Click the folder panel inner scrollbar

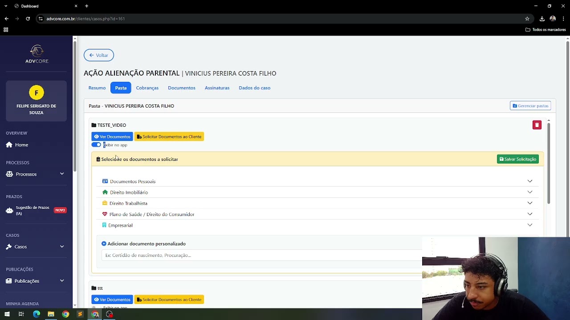pos(549,164)
